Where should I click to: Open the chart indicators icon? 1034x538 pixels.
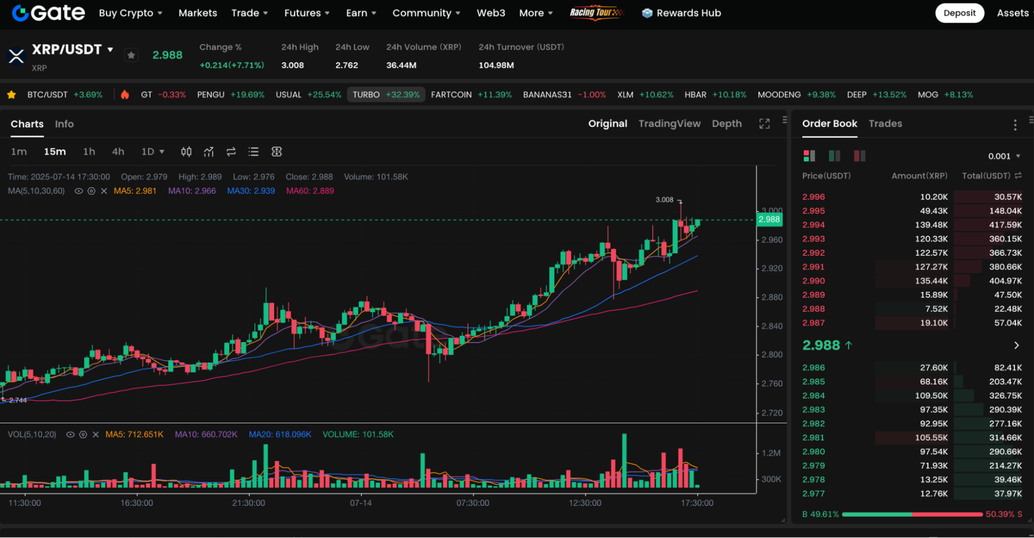[x=208, y=151]
